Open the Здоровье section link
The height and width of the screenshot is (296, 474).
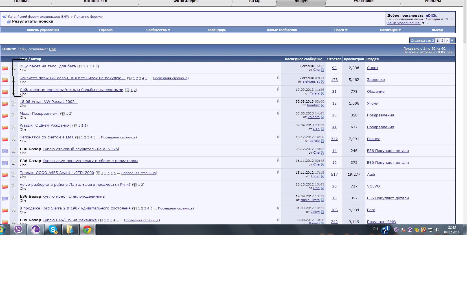pyautogui.click(x=376, y=80)
